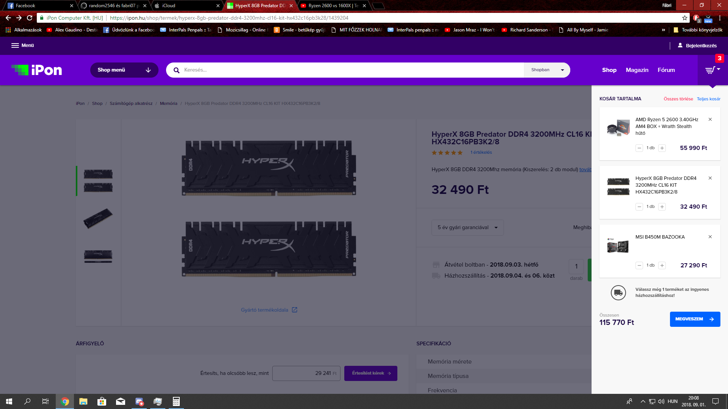
Task: Click Bejelentkezés login link
Action: click(697, 45)
